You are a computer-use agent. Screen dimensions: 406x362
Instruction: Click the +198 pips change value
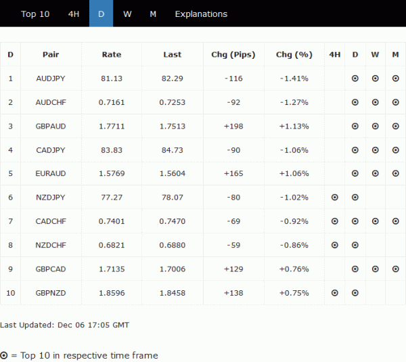point(233,126)
